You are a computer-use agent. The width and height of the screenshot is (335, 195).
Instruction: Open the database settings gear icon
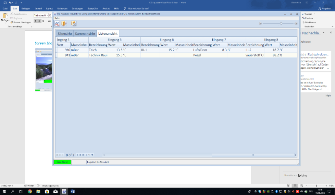click(74, 24)
